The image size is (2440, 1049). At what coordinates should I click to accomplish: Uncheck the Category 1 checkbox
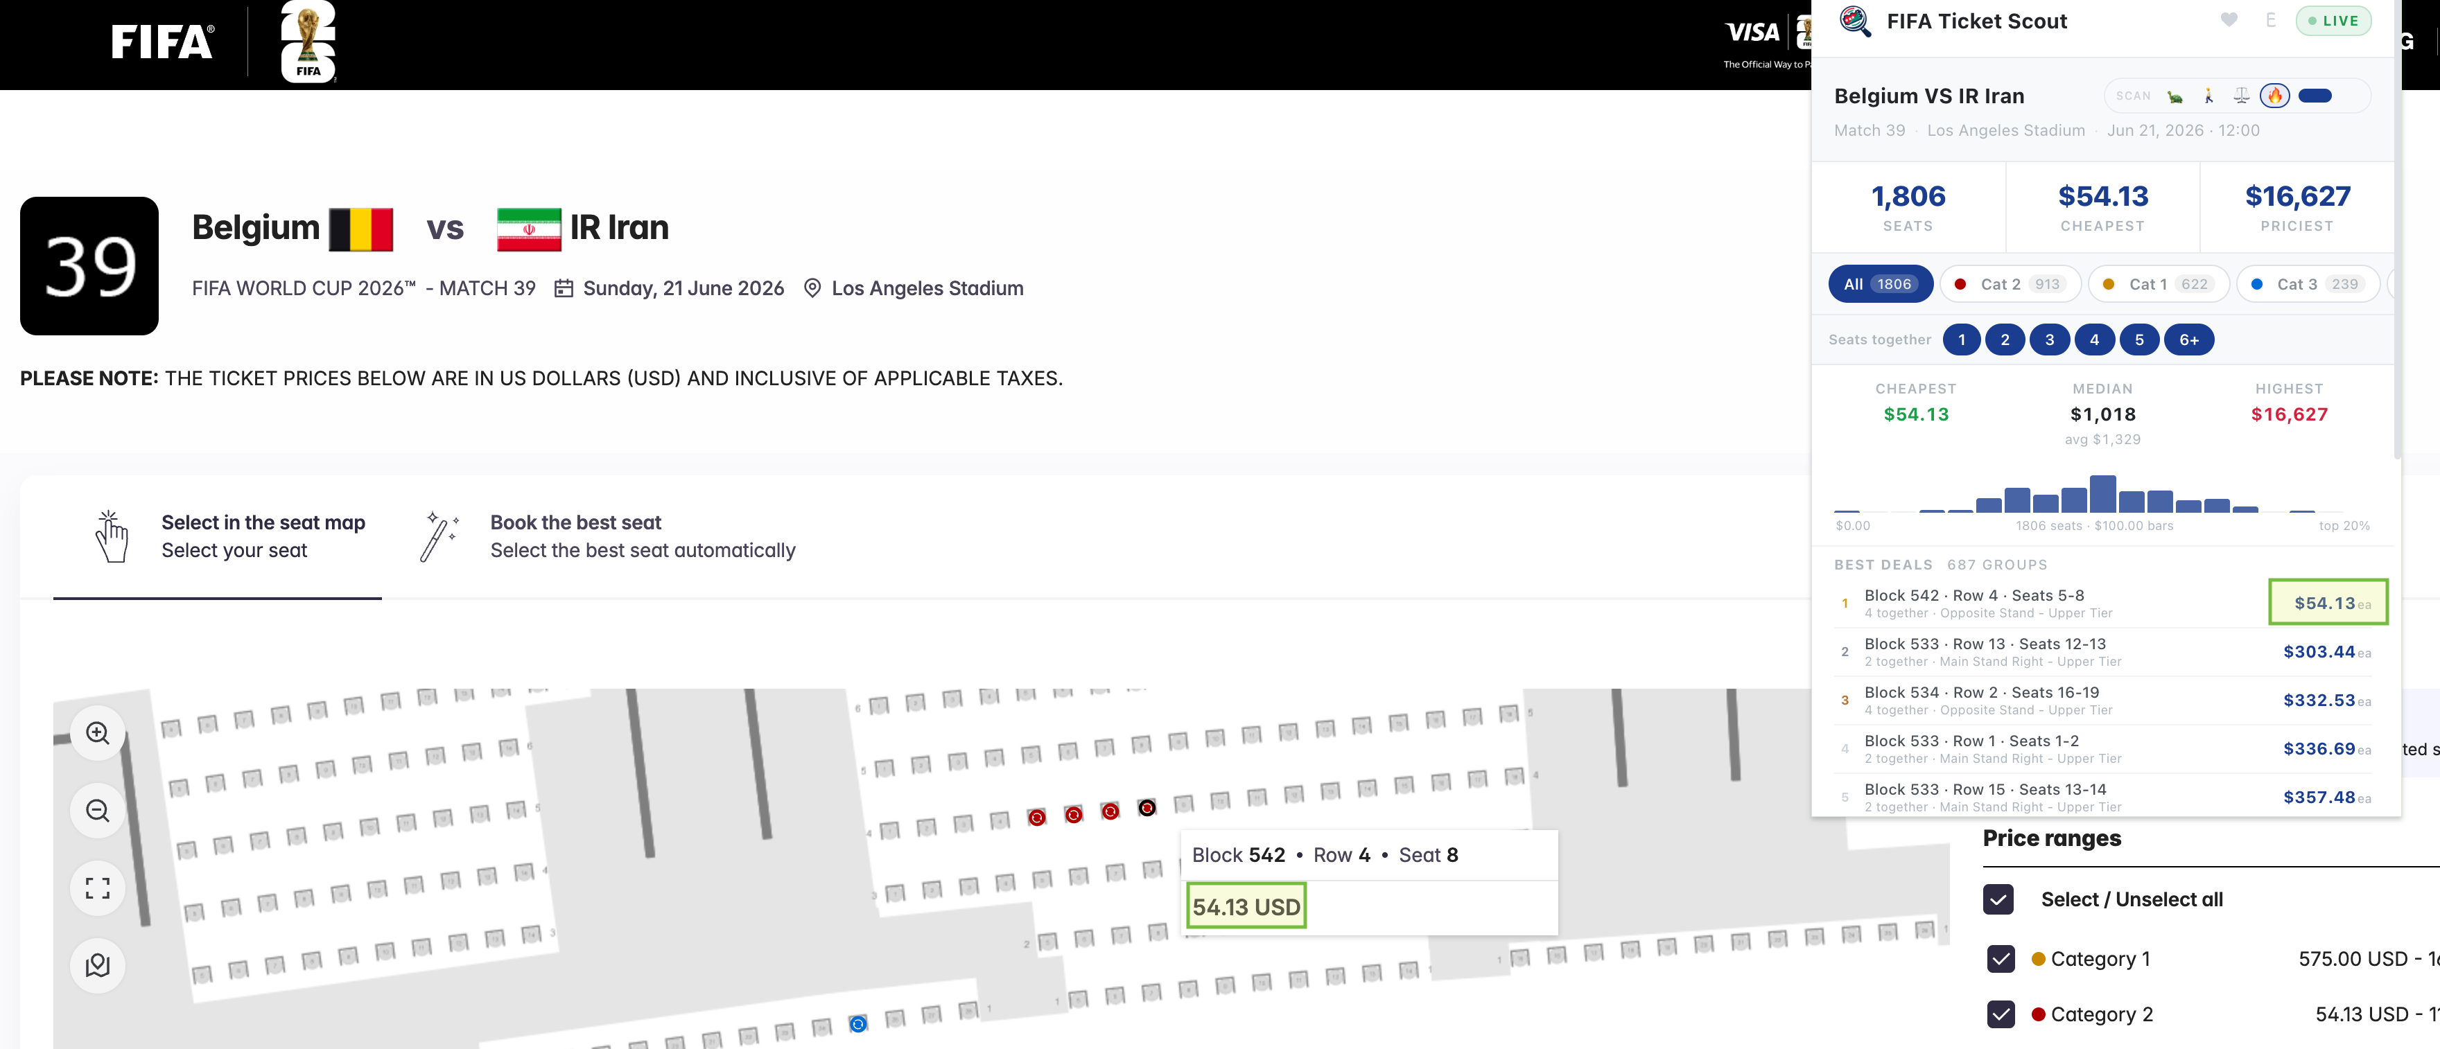pos(2000,958)
